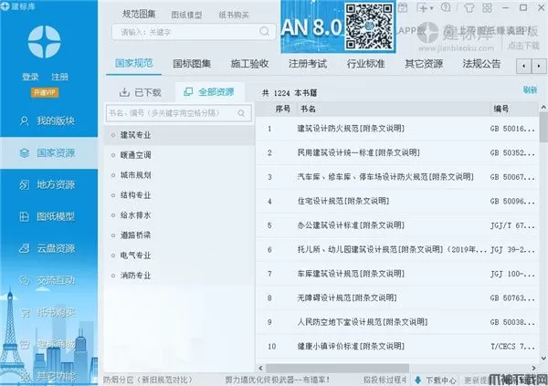Open 纸书购买 in the sidebar
Screen dimensions: 548x386
[48, 312]
